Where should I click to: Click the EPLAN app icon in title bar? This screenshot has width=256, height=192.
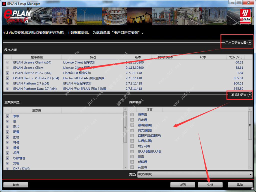point(4,3)
